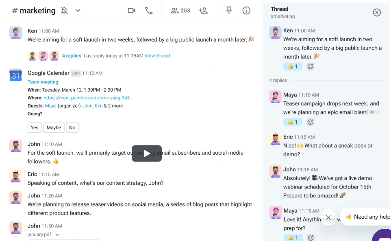Viewport: 391px width, 241px height.
Task: Expand the january.pdf attachment chevron
Action: pyautogui.click(x=57, y=234)
